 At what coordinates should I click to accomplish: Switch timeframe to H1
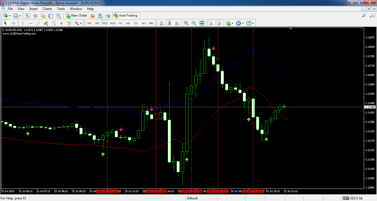pyautogui.click(x=120, y=23)
